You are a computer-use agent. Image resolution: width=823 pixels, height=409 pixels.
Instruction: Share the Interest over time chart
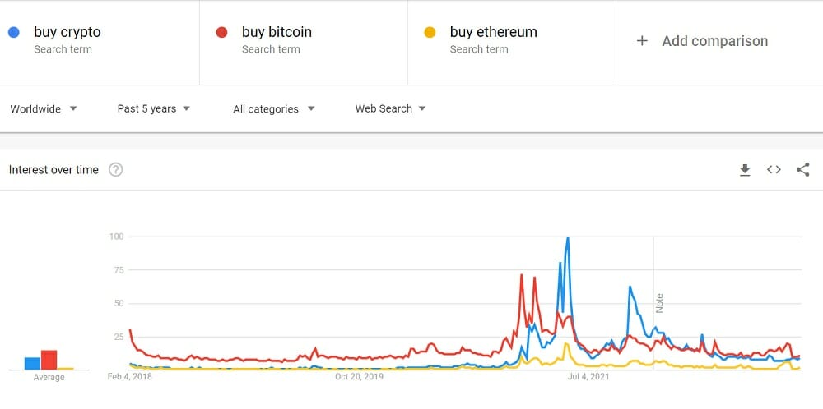click(803, 170)
